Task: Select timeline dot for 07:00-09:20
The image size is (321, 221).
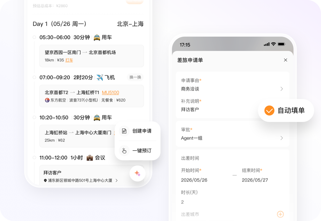Action: pyautogui.click(x=34, y=77)
